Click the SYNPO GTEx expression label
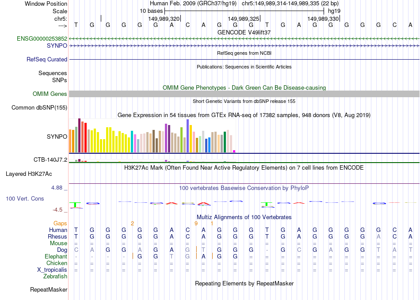The width and height of the screenshot is (420, 300). [x=57, y=137]
